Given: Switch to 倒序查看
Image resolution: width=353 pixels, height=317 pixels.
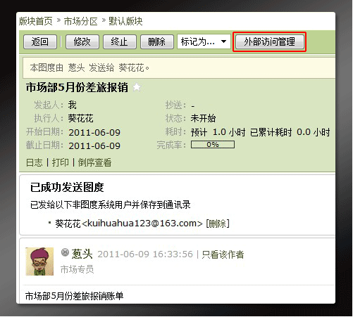Looking at the screenshot, I should click(94, 162).
